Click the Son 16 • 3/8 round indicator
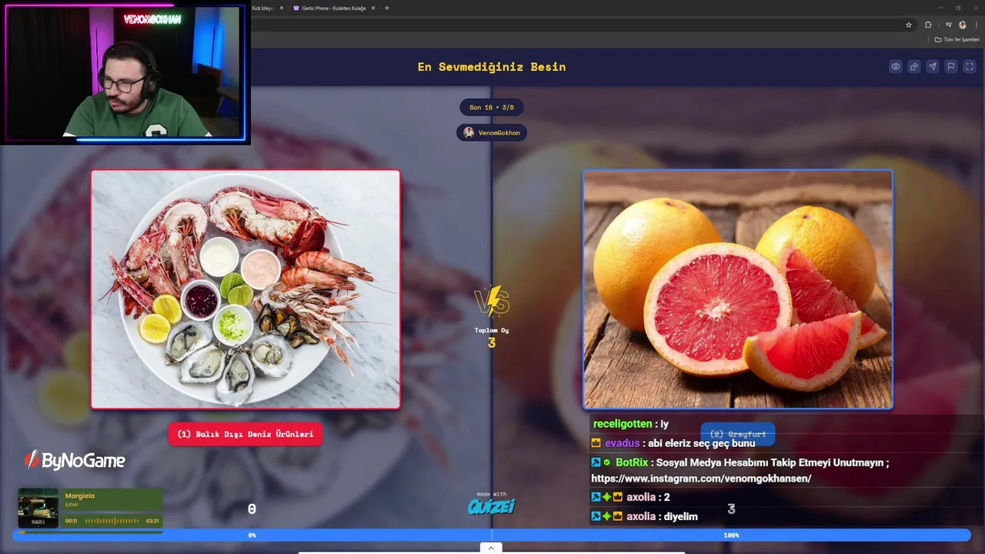985x554 pixels. tap(492, 107)
